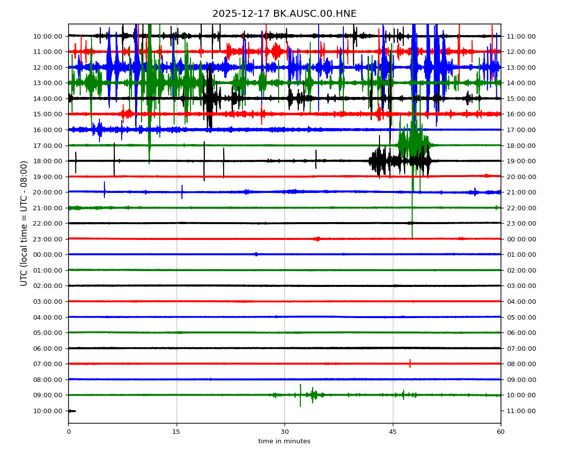Screen dimensions: 569x470
Task: Click the tall green spike on the 09:00 trace
Action: (300, 395)
